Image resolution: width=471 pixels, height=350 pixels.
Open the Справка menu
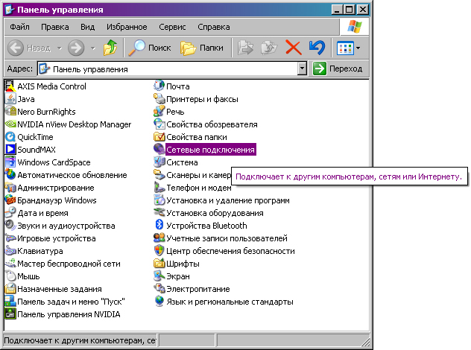[x=214, y=27]
